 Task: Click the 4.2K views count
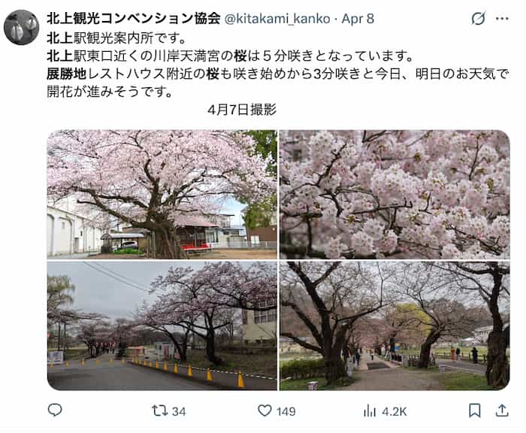394,411
